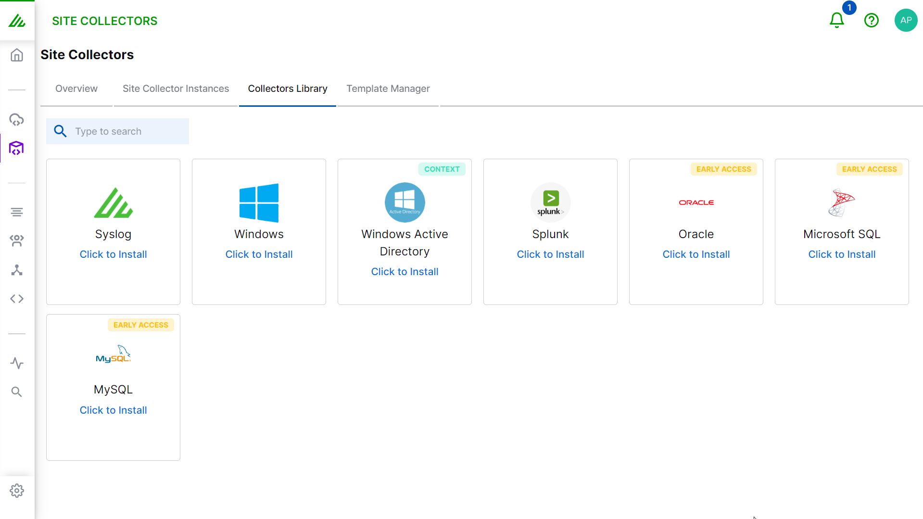Click the Oracle card title text
923x519 pixels.
[696, 234]
